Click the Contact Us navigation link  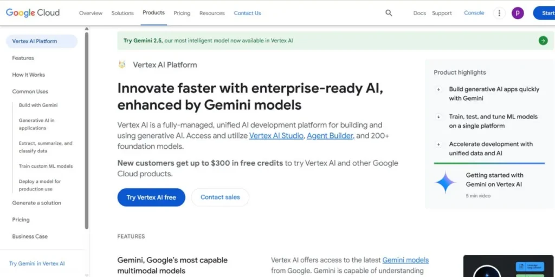coord(247,13)
